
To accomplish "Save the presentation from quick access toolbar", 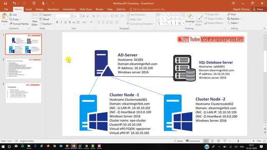I will click(5, 3).
